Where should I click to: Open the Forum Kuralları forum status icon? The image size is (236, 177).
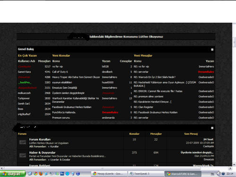pos(23,142)
